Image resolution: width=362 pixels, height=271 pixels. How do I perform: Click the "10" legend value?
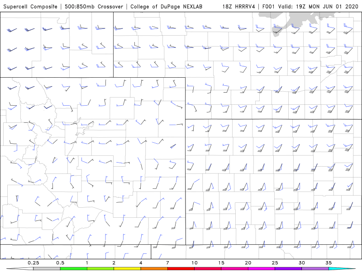pyautogui.click(x=195, y=263)
